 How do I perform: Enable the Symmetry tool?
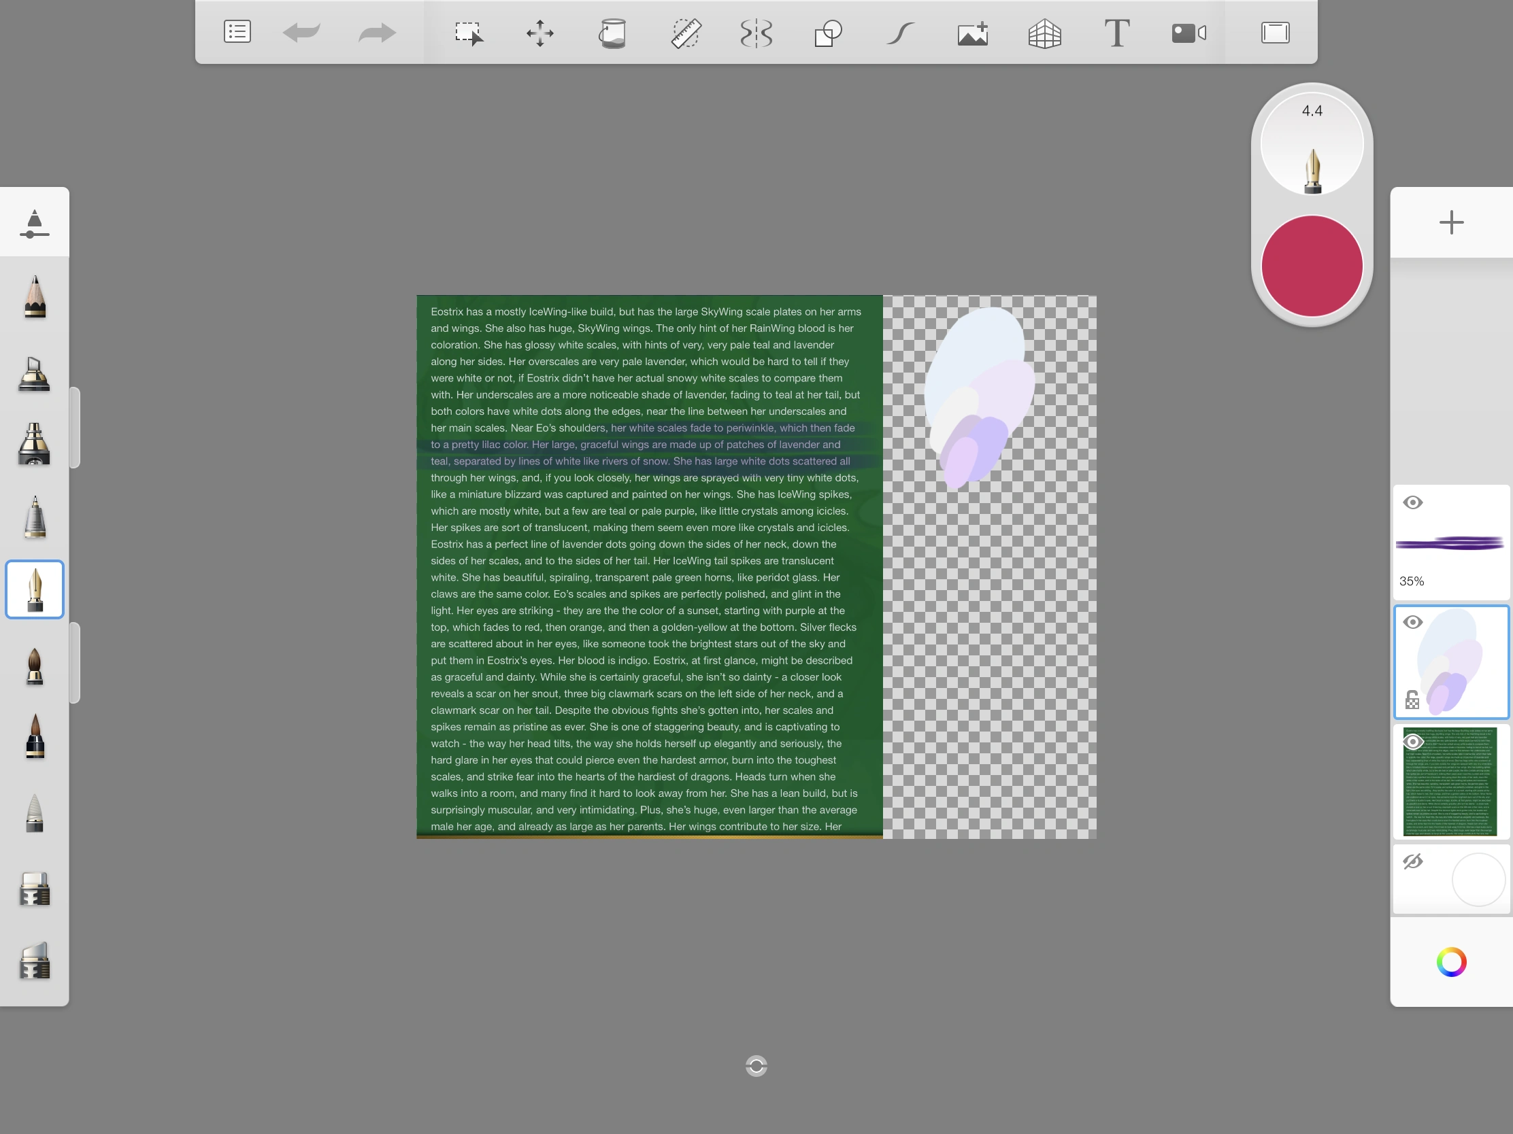[756, 33]
